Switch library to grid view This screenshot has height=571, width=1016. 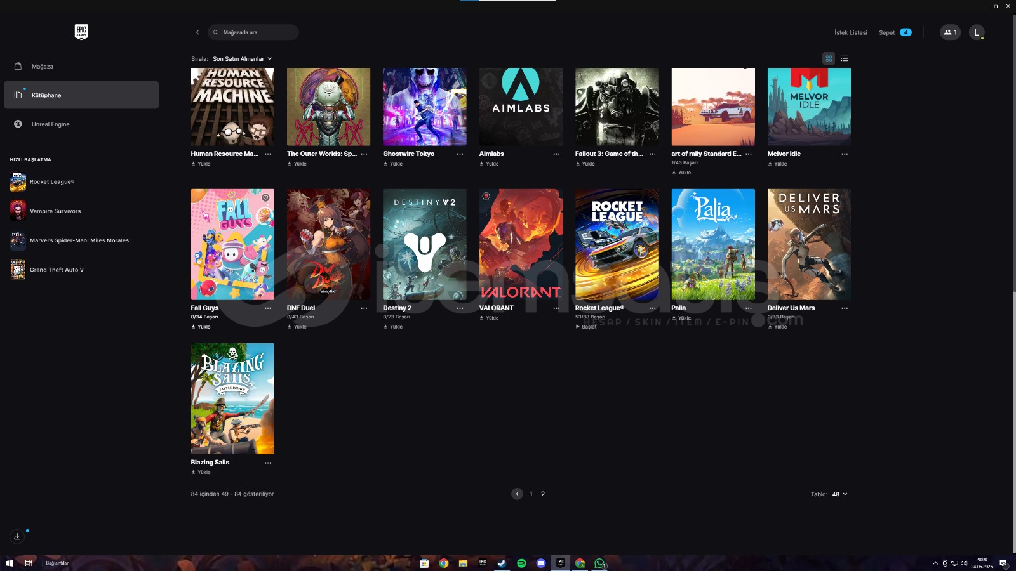[829, 58]
